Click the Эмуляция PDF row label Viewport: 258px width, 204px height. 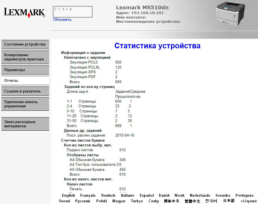83,77
